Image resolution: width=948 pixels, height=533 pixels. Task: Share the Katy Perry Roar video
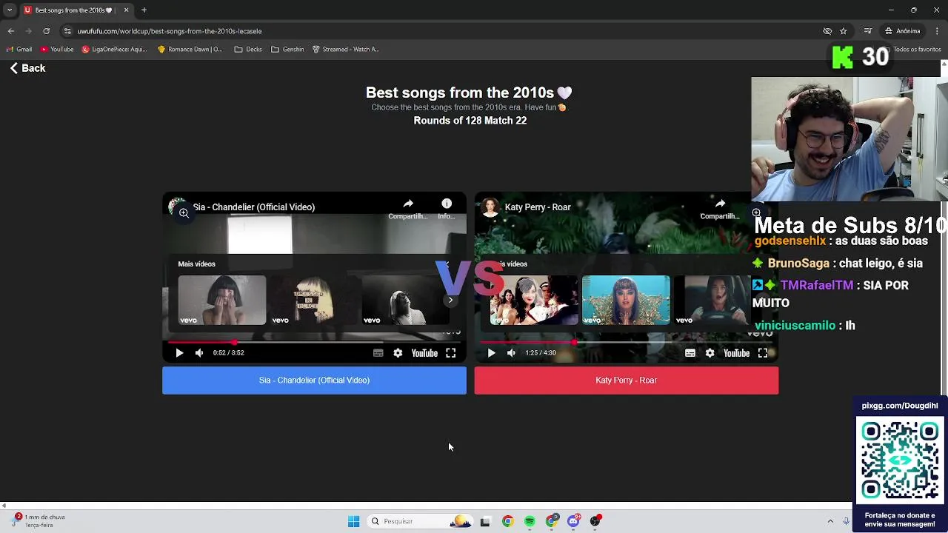pyautogui.click(x=720, y=209)
